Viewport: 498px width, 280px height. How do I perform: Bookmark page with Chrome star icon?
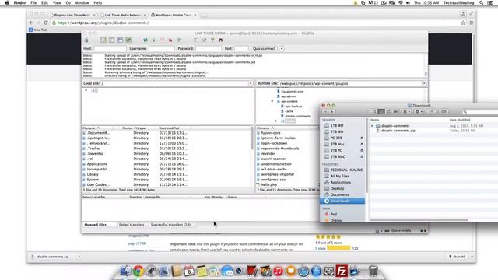[463, 23]
